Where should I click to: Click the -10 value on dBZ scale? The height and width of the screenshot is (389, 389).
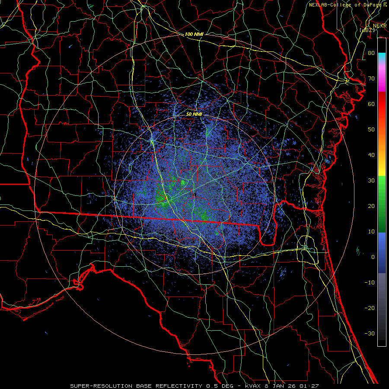pyautogui.click(x=370, y=282)
